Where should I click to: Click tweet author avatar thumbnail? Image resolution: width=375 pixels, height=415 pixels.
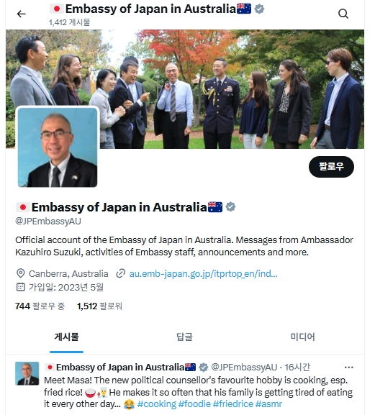pyautogui.click(x=27, y=373)
